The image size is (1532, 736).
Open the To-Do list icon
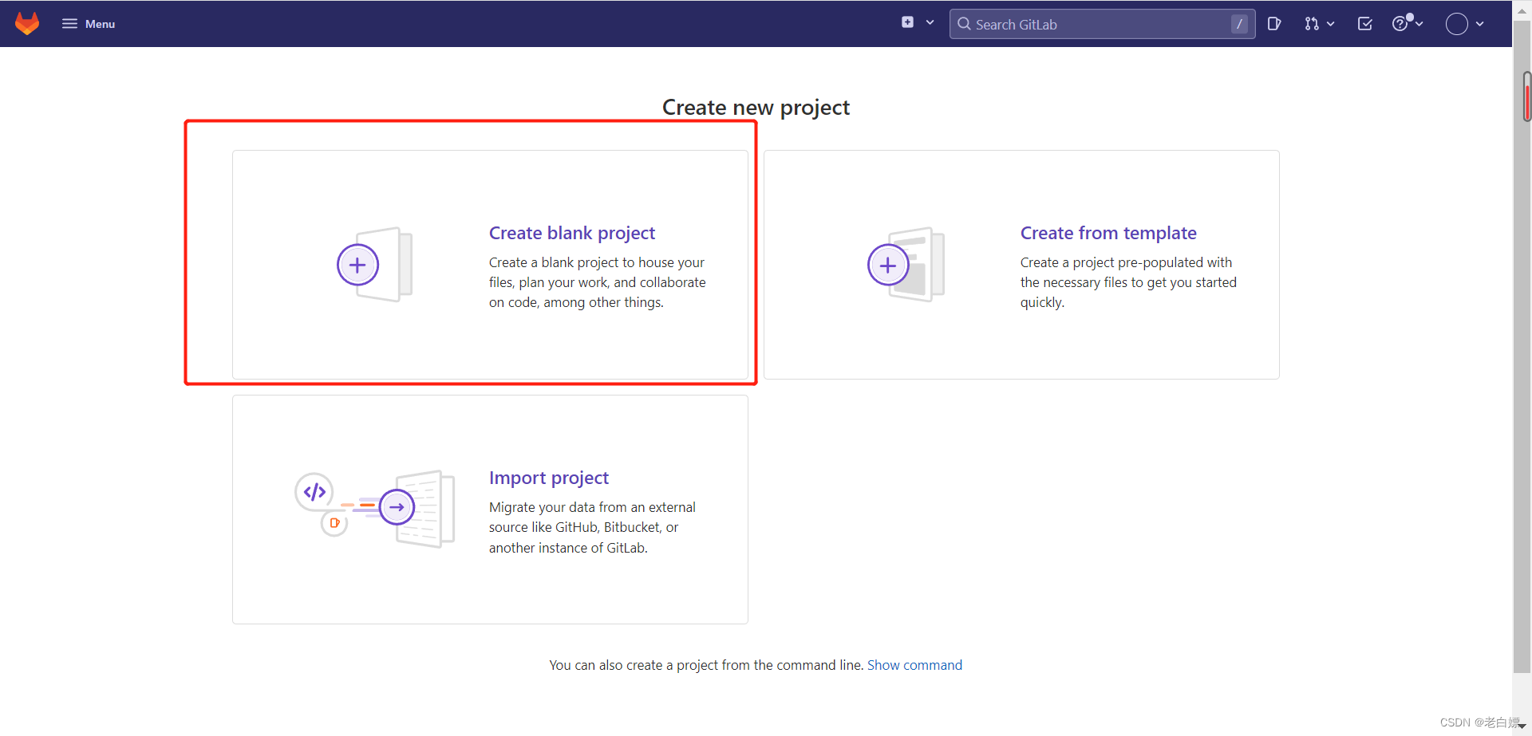[x=1365, y=24]
